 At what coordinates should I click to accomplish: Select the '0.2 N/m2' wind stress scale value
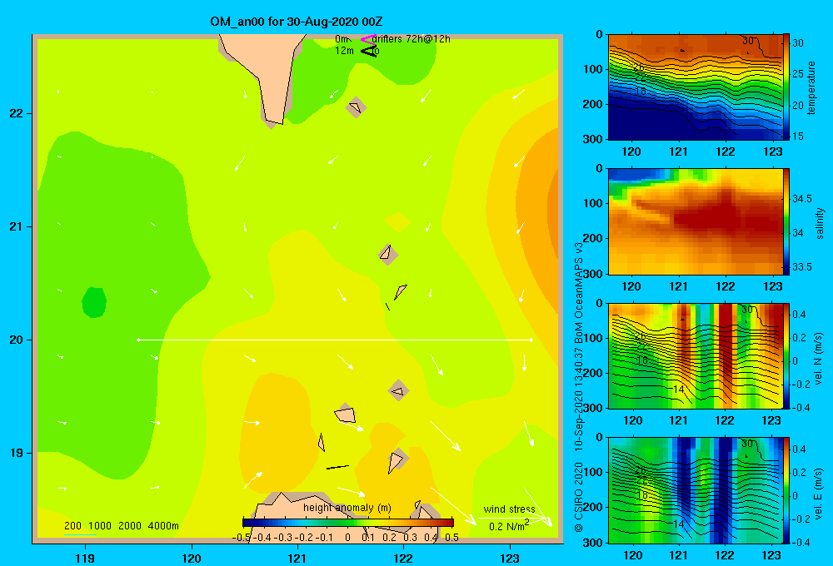click(509, 526)
